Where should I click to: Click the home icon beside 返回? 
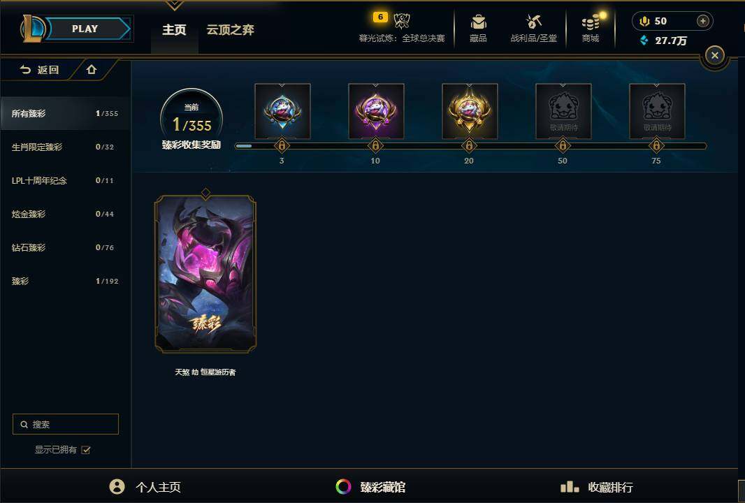[x=92, y=70]
